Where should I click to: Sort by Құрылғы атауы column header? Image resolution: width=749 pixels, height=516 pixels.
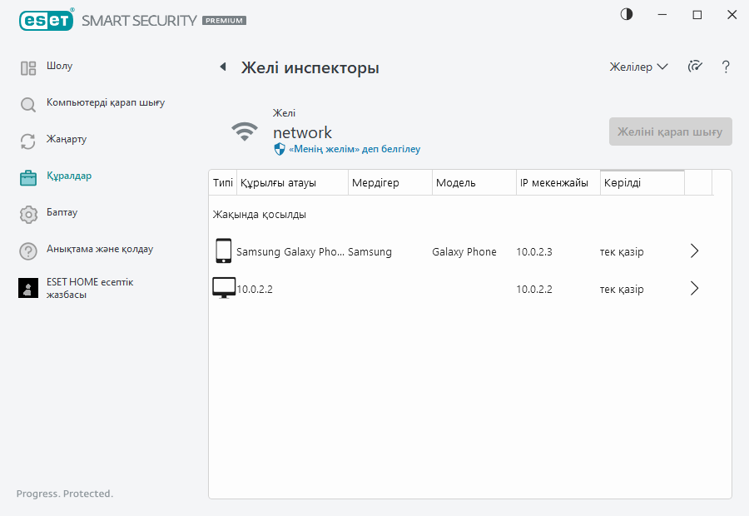(x=278, y=183)
